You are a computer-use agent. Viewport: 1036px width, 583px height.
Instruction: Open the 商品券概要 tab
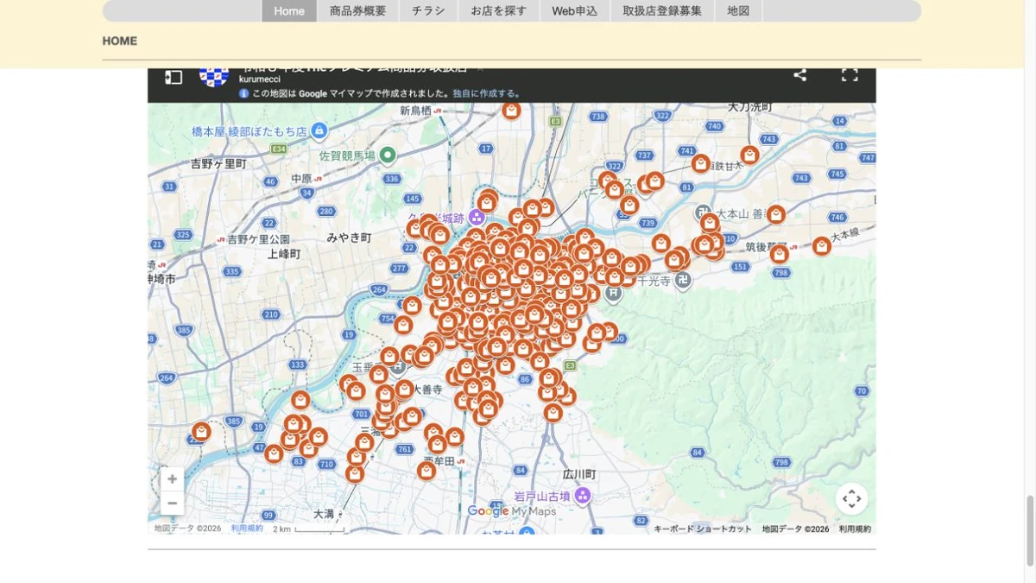pyautogui.click(x=357, y=11)
